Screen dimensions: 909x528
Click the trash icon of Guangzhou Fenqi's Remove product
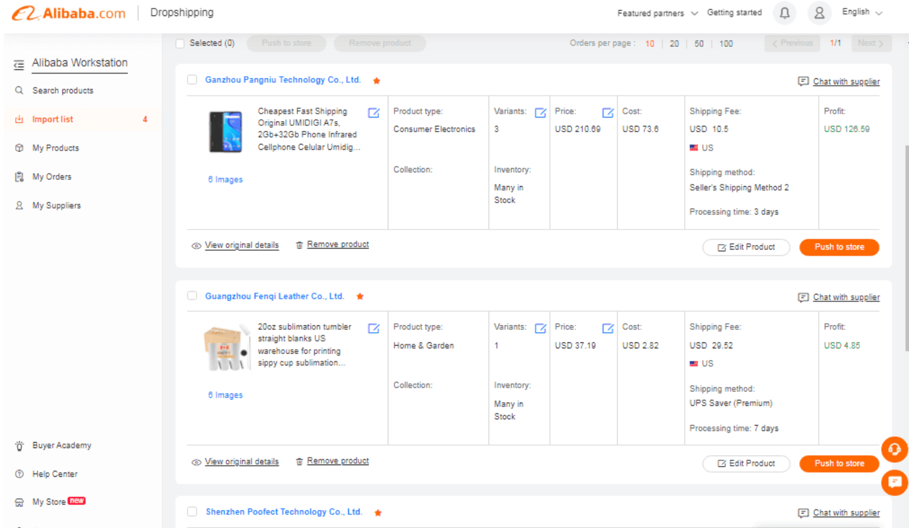point(299,461)
